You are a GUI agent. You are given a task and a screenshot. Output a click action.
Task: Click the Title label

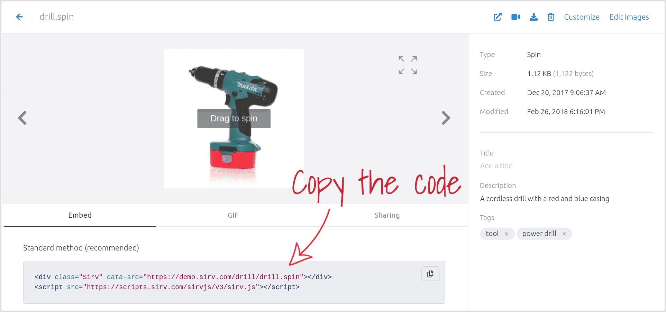(x=486, y=153)
